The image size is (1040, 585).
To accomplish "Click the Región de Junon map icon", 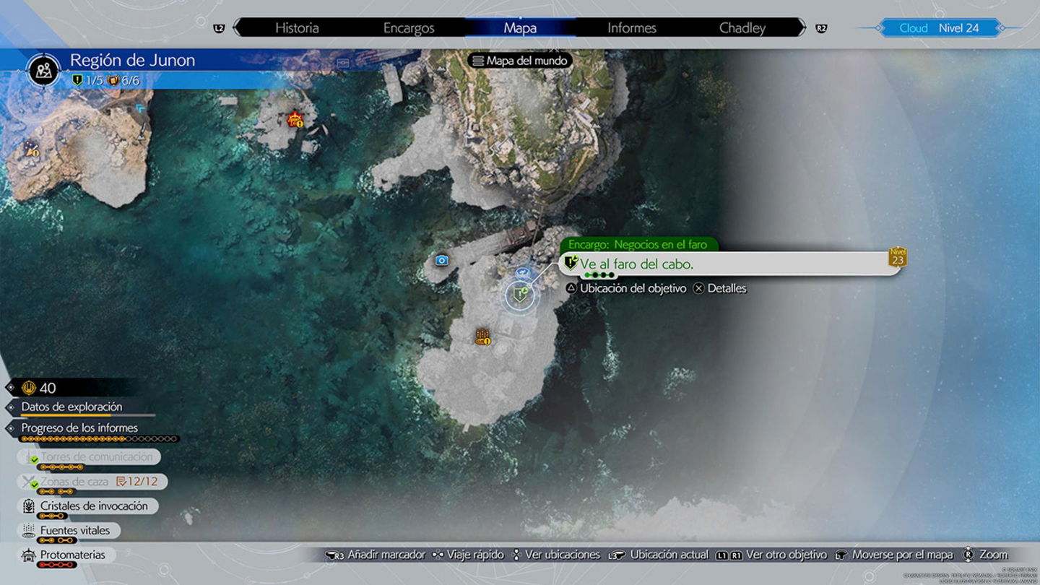I will pos(43,69).
